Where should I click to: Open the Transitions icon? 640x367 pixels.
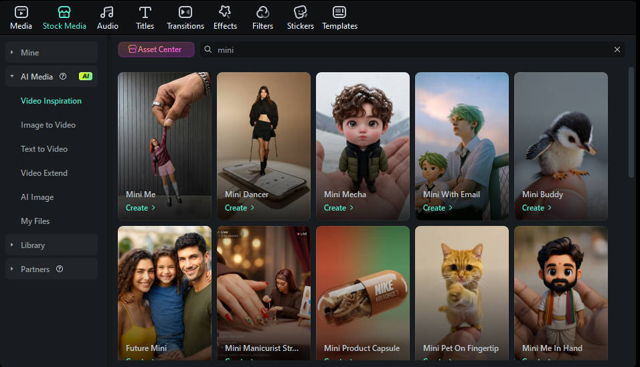coord(185,12)
